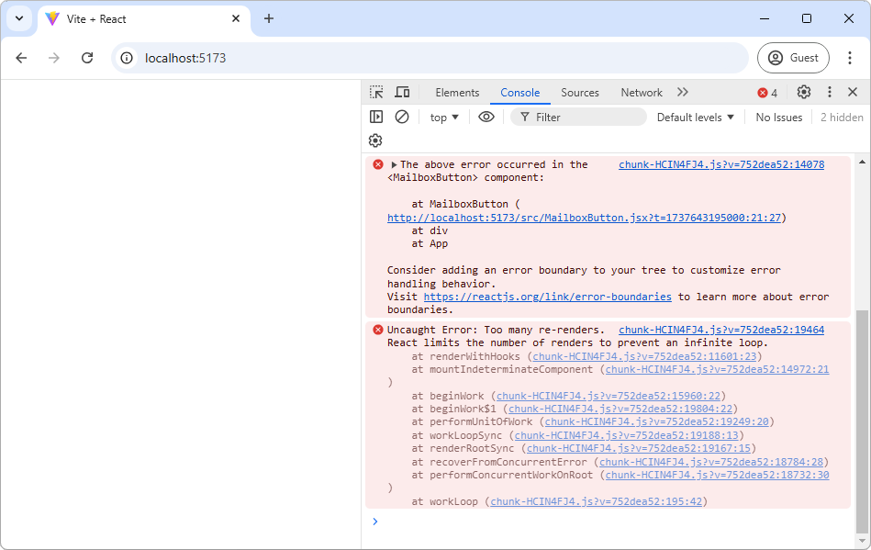Show more DevTools tabs chevron
The image size is (871, 550).
[x=682, y=93]
